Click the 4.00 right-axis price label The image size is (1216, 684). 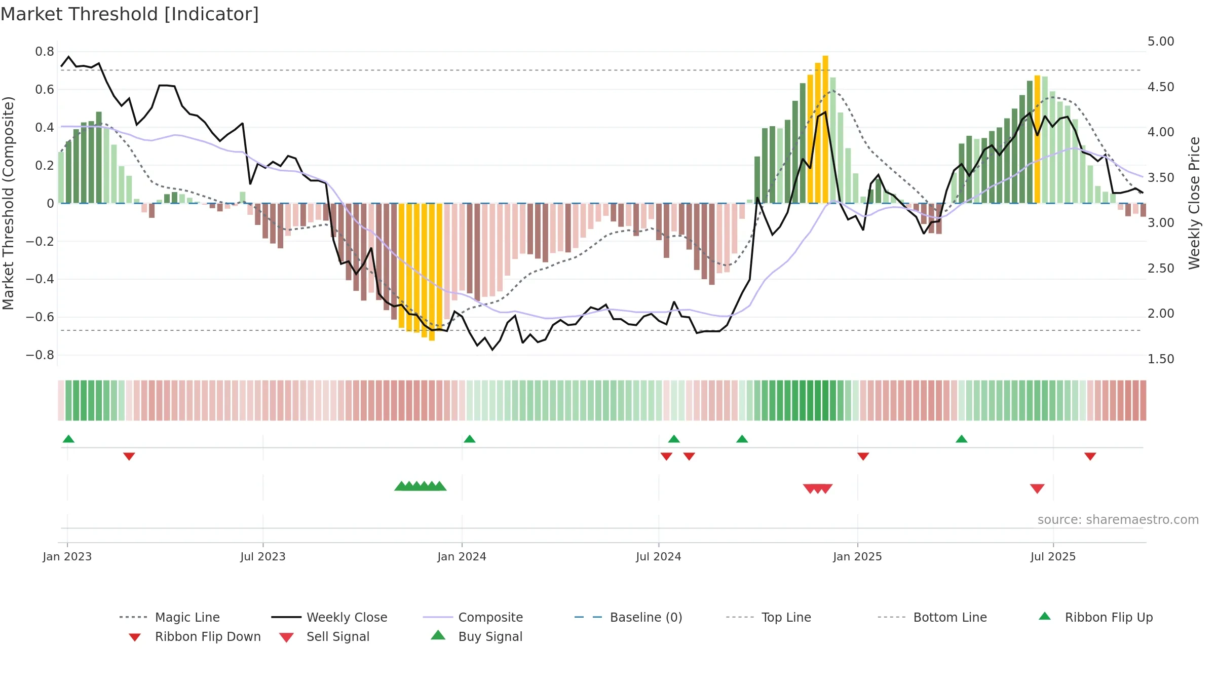click(x=1161, y=132)
